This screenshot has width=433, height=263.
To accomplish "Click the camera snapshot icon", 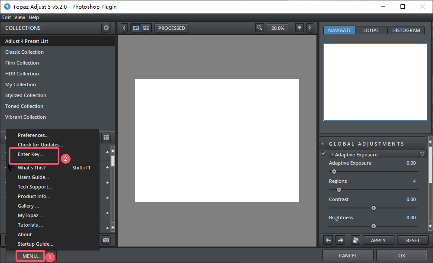I will pos(106,240).
